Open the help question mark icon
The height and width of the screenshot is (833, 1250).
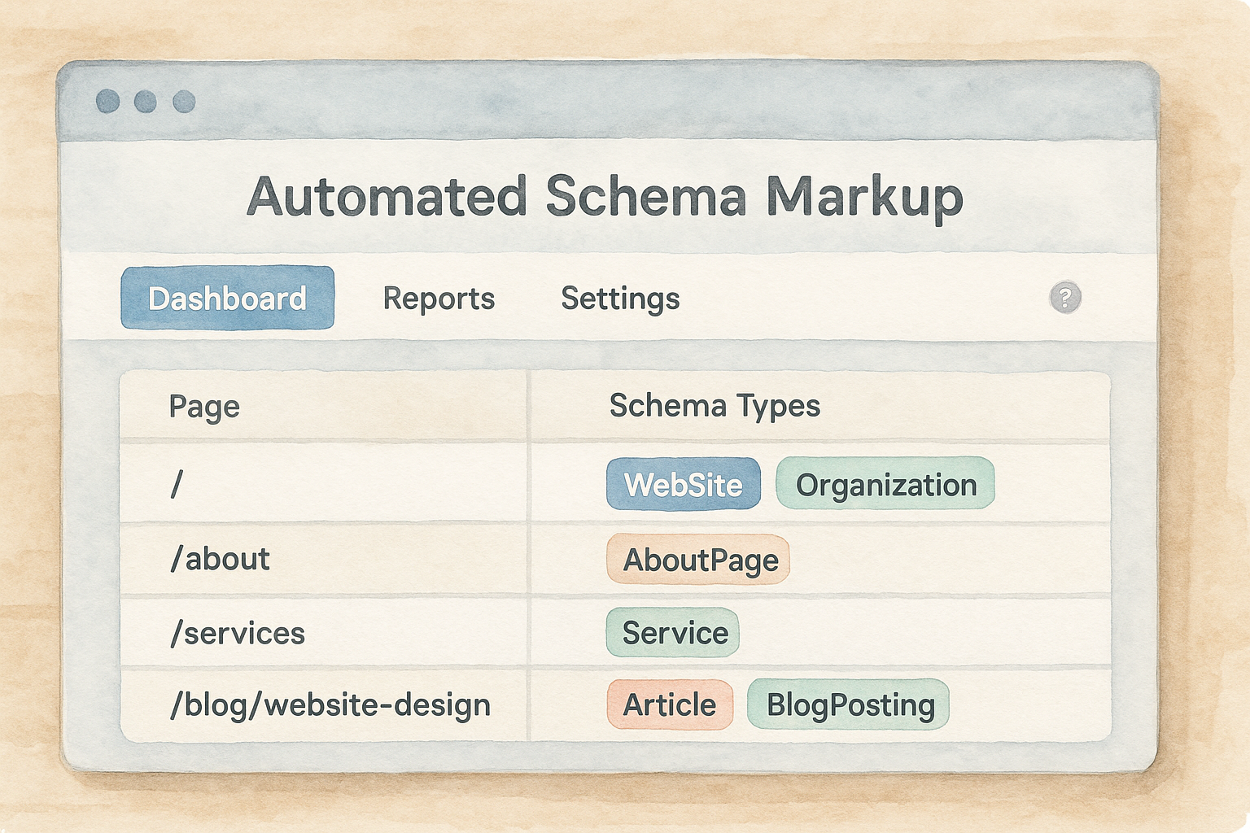pos(1064,298)
